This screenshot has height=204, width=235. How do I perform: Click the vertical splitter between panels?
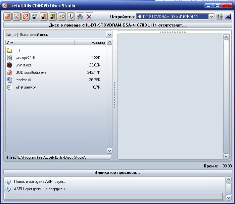coord(115,95)
